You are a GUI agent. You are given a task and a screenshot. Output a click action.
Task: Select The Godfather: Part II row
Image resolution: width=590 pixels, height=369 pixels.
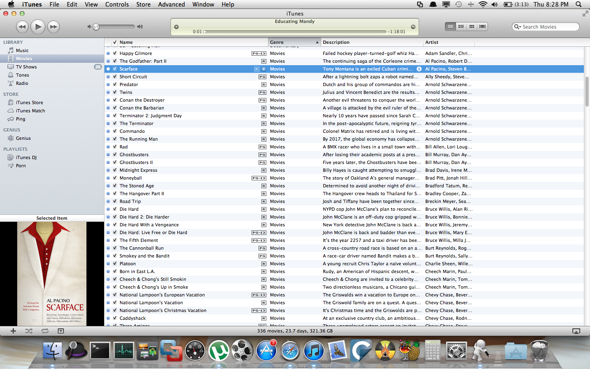[344, 61]
